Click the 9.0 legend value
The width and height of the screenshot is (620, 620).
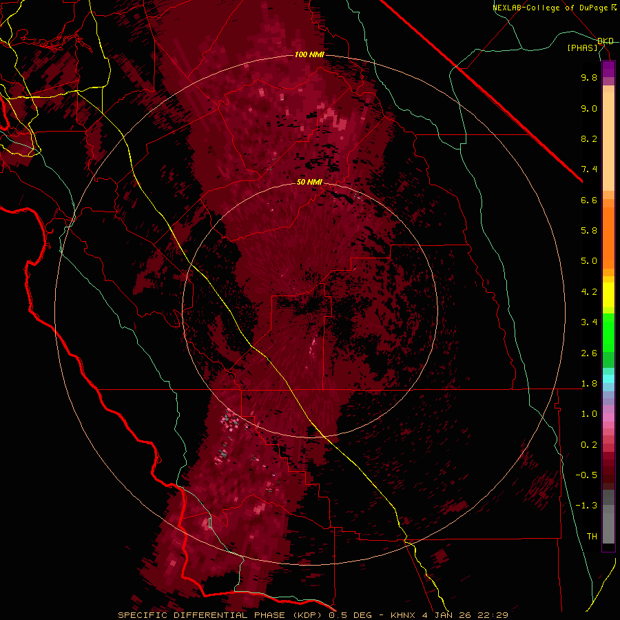589,108
